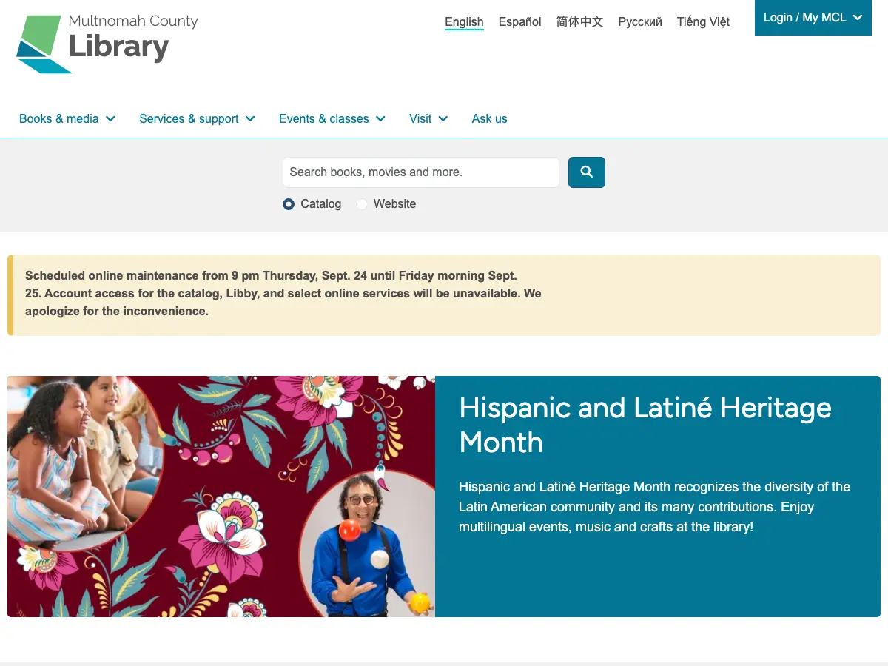
Task: Click the magnifying glass search button
Action: coord(587,172)
